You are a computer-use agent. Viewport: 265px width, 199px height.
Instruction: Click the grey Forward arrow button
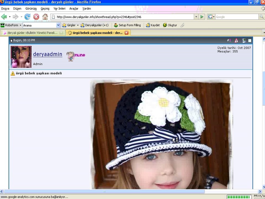pyautogui.click(x=15, y=17)
